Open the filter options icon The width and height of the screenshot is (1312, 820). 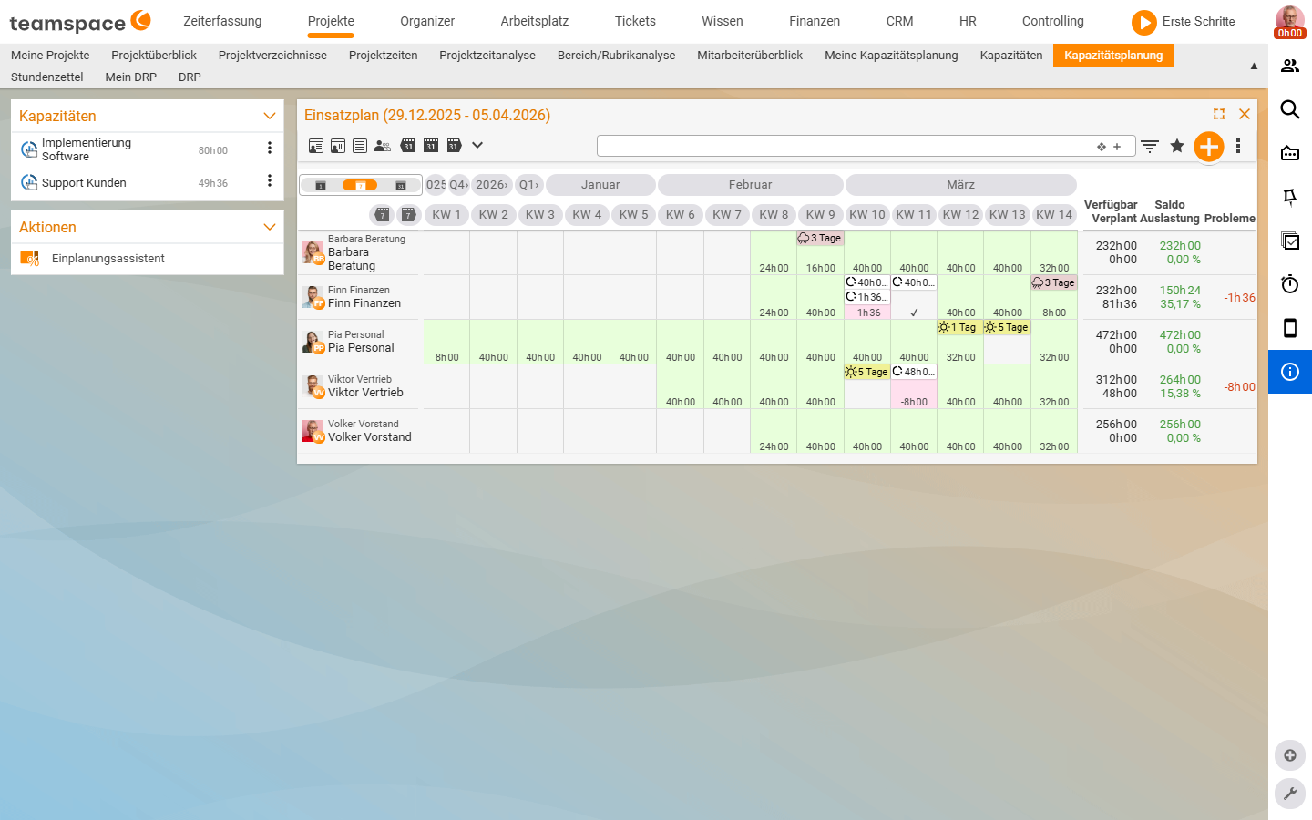pyautogui.click(x=1150, y=146)
